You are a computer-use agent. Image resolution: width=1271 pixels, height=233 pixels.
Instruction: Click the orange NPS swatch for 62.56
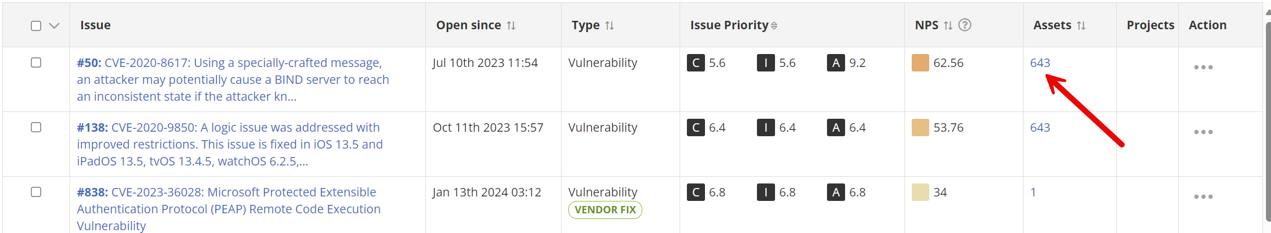920,63
